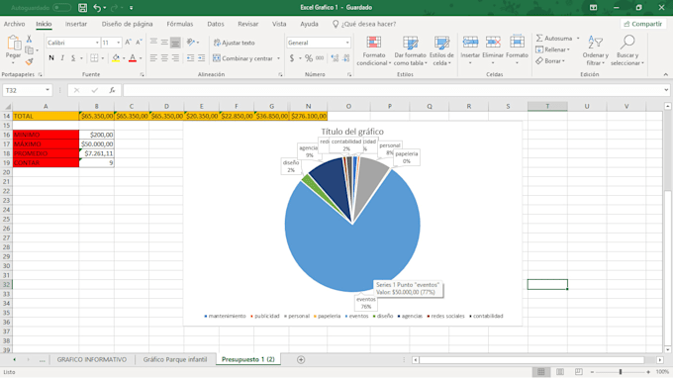Switch to the Vista tab
673x378 pixels.
[x=279, y=24]
